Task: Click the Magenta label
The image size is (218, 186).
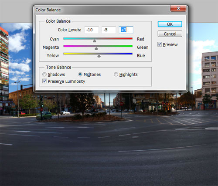Action: tap(51, 47)
